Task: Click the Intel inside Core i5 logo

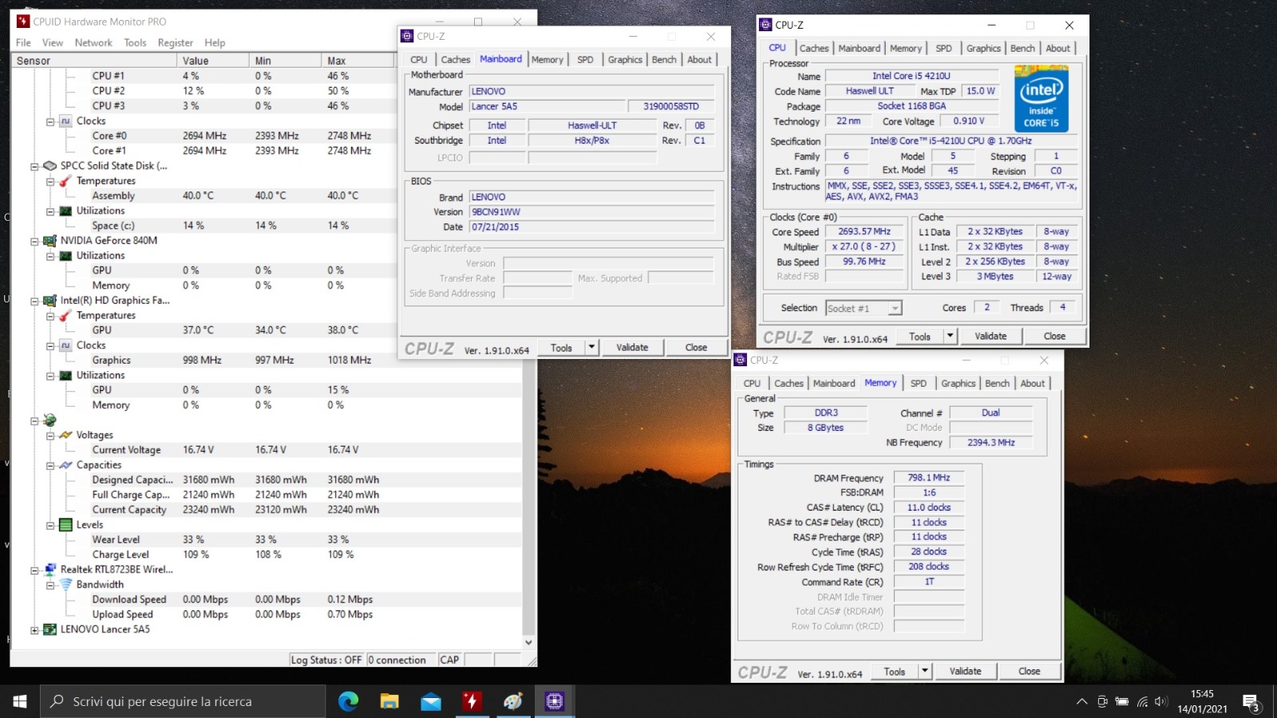Action: (x=1042, y=100)
